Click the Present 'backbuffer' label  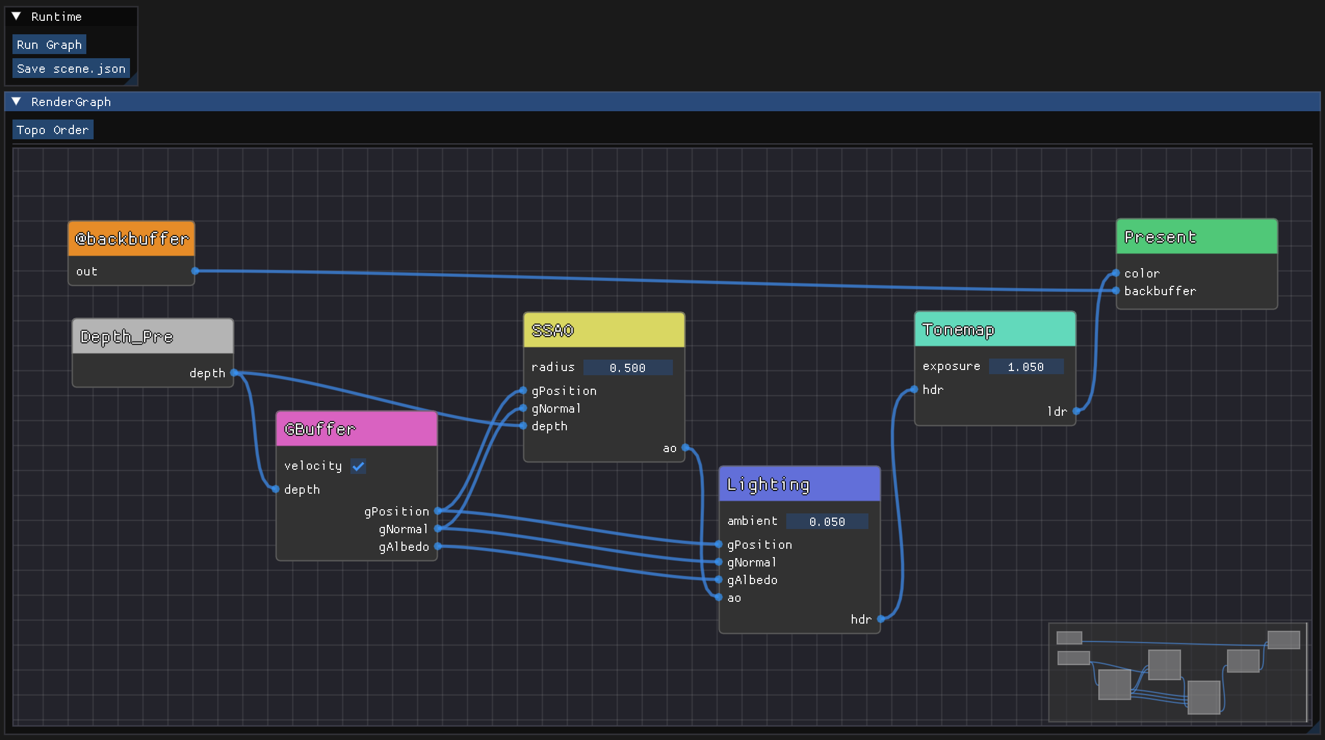tap(1160, 291)
